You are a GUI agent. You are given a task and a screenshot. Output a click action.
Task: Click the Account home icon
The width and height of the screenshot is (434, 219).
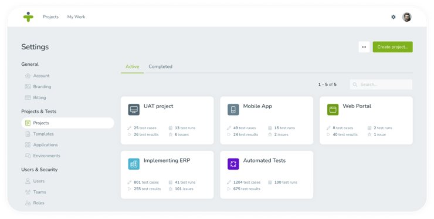28,76
